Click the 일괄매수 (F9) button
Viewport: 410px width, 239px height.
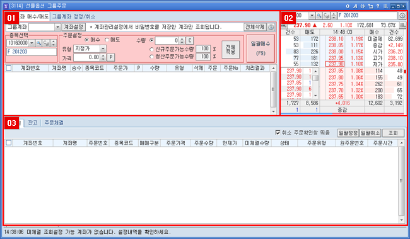261,48
